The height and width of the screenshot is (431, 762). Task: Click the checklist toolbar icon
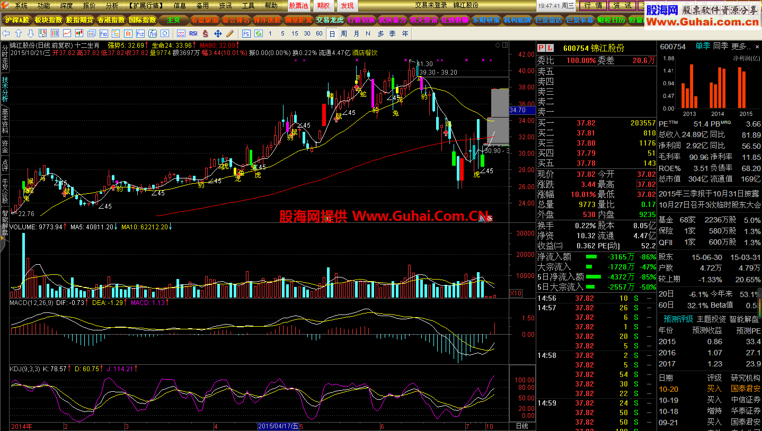(42, 33)
